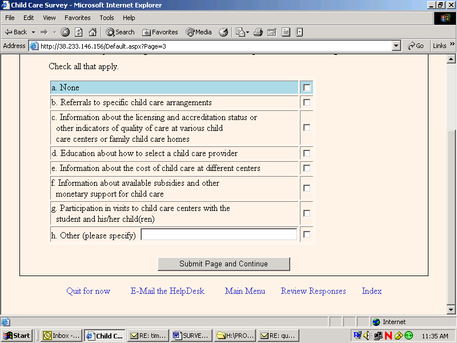Tick 'Education about how to select' checkbox
Screen dimensions: 457x343
pyautogui.click(x=307, y=153)
